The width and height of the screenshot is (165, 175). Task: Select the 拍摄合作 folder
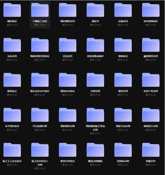coord(151,150)
